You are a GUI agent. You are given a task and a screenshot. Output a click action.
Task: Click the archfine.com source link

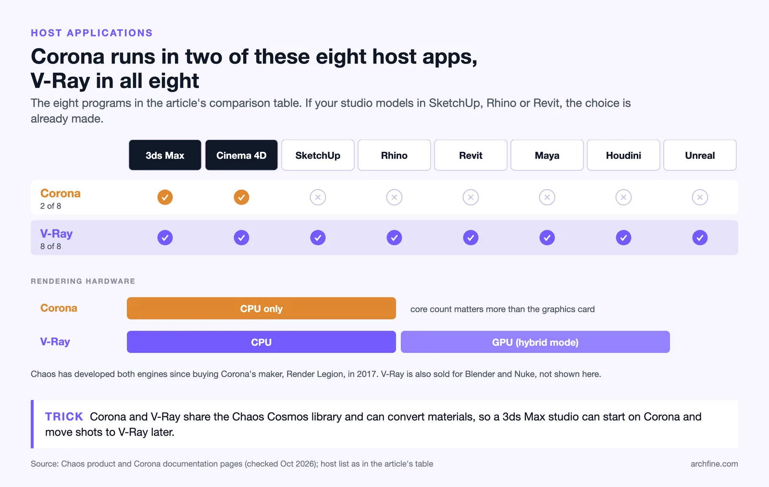pos(714,464)
